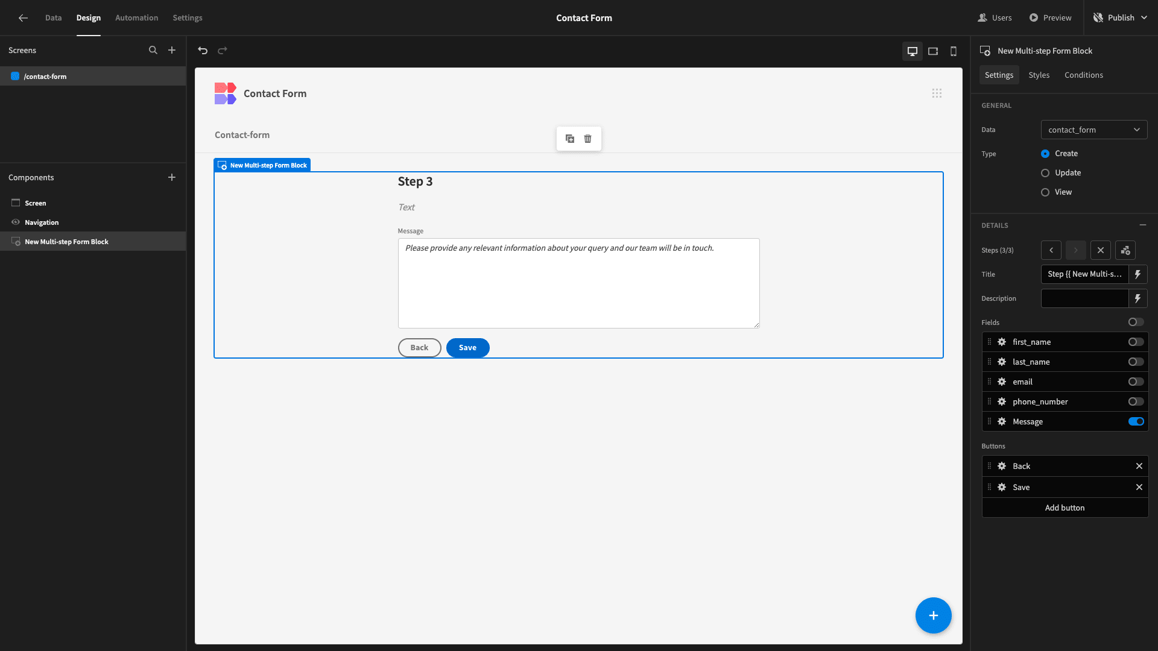Switch to the Conditions tab

[x=1084, y=75]
